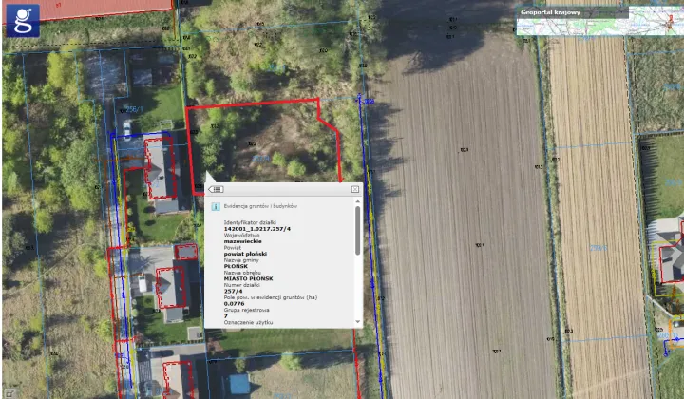Click the blue info icon in popup

coord(216,207)
